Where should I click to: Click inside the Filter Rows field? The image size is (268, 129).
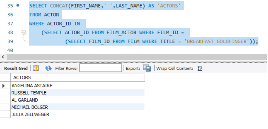point(101,68)
